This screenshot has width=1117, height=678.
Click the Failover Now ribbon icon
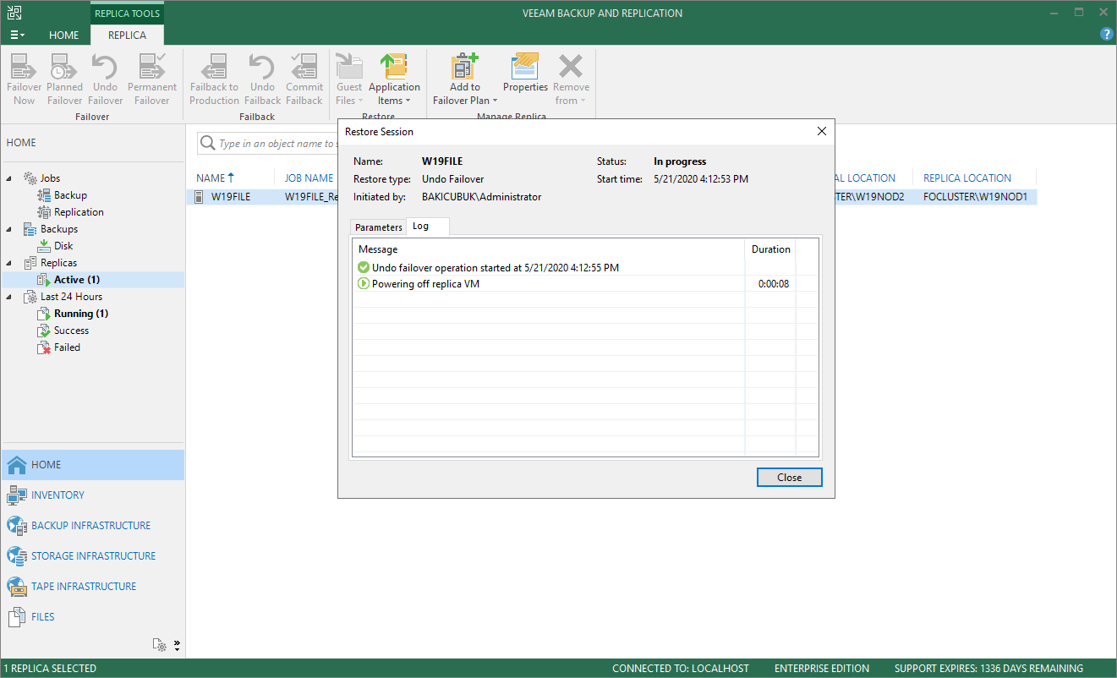pos(25,79)
